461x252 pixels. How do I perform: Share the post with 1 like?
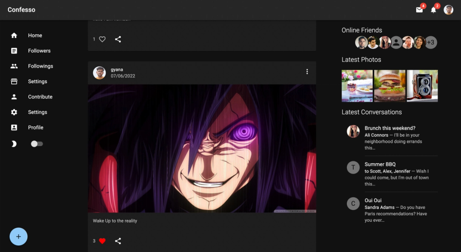(118, 39)
